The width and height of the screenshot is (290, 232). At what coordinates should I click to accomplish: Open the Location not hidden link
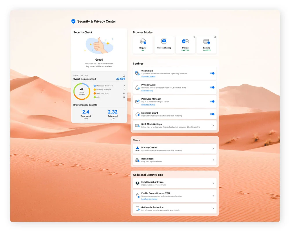click(x=149, y=199)
